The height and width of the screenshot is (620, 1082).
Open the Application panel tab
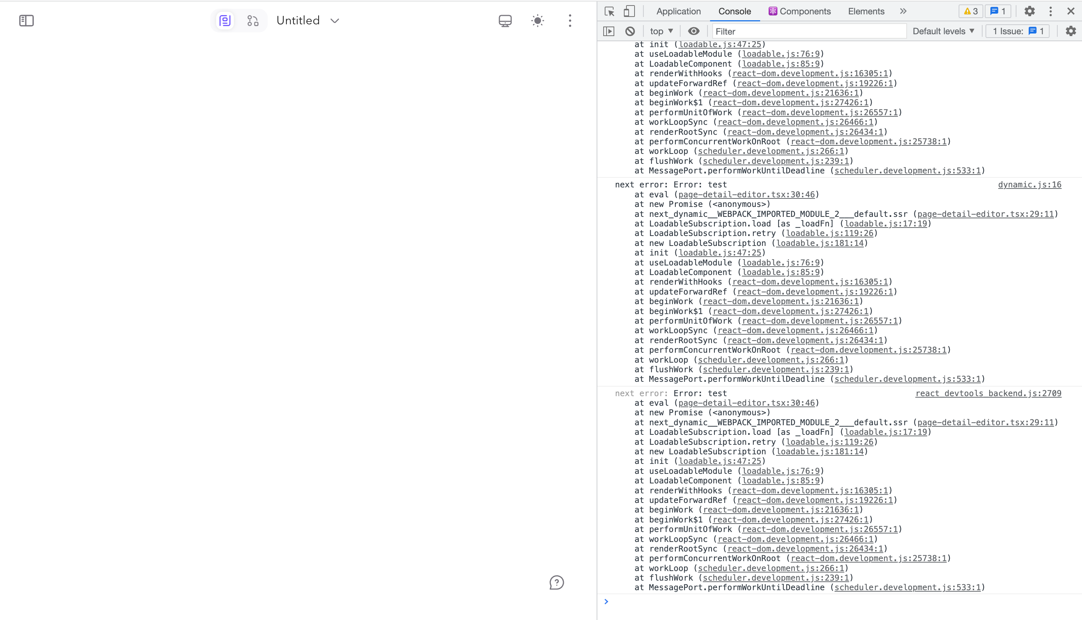[678, 11]
